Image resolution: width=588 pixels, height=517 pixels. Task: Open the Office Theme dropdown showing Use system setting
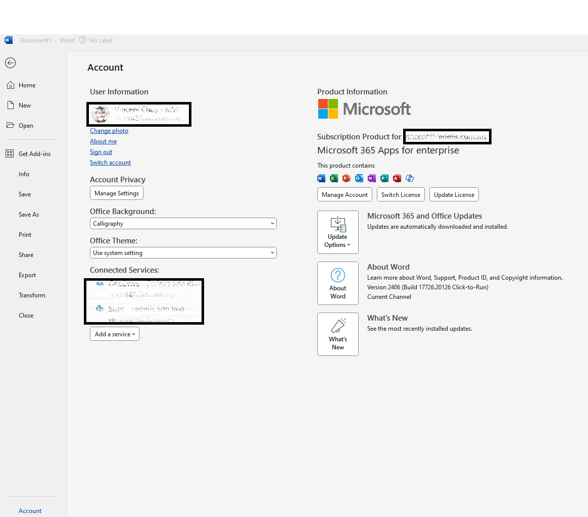pos(183,252)
